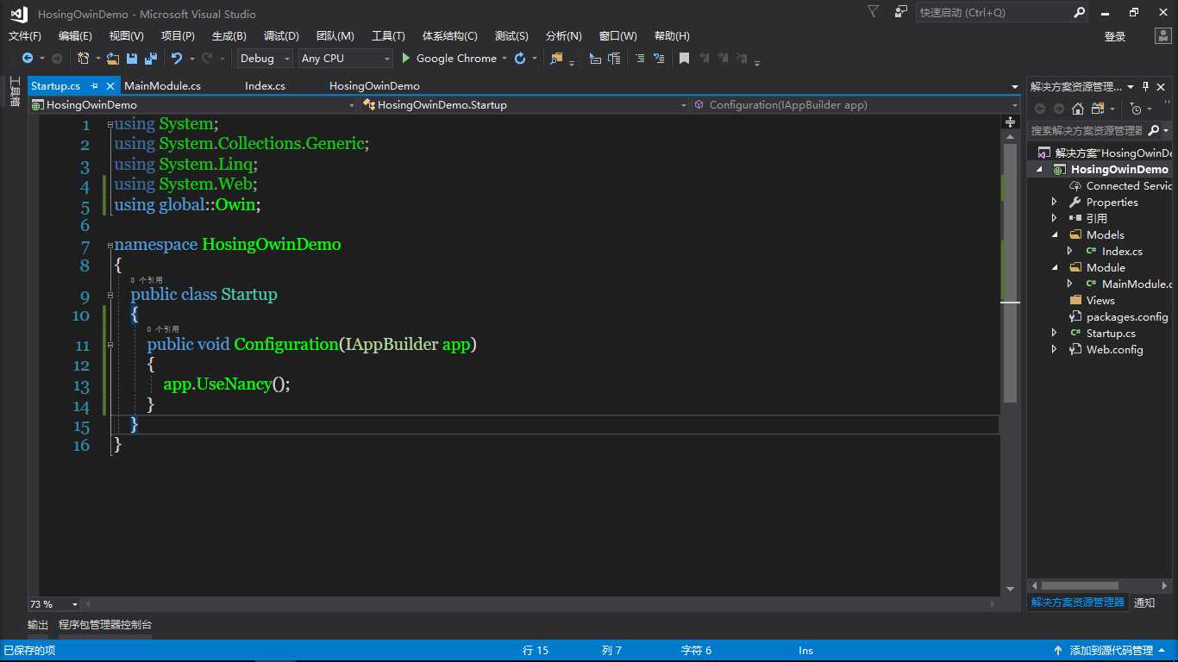Screen dimensions: 1178x662
Task: Save the current file with save icon
Action: (132, 58)
